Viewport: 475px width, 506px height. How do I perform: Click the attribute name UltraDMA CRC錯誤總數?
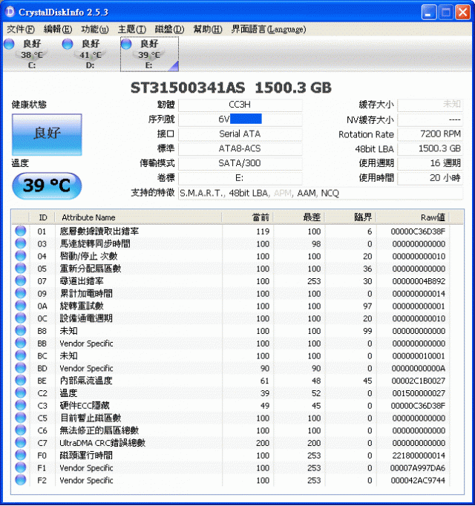(x=102, y=443)
